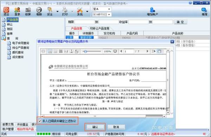Click the 收益率 start input field
Viewport: 211px width, 137px height.
tap(138, 22)
